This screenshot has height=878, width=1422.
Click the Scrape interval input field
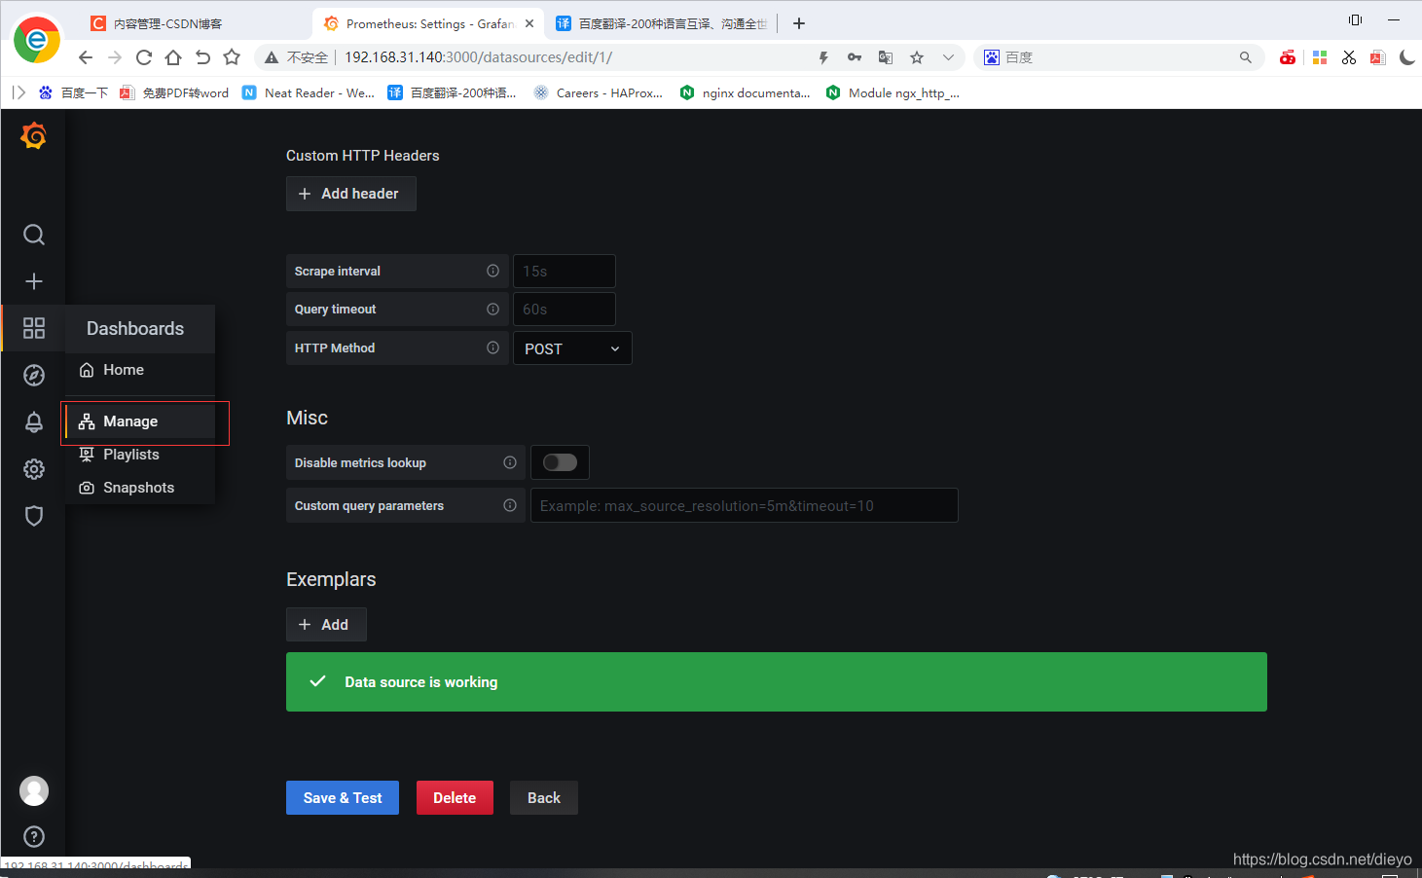click(565, 271)
